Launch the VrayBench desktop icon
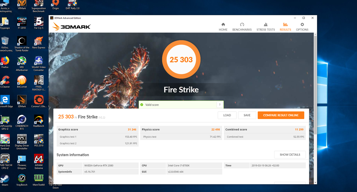This screenshot has width=357, height=192. coord(22,180)
